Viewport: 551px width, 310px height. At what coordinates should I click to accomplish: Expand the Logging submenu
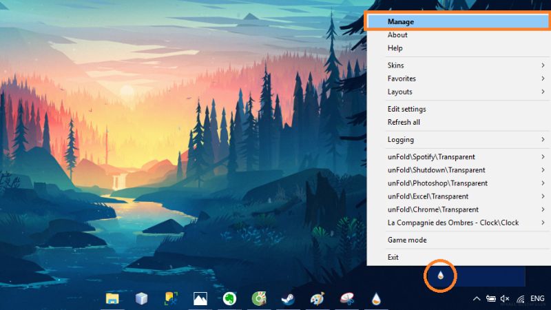[458, 140]
